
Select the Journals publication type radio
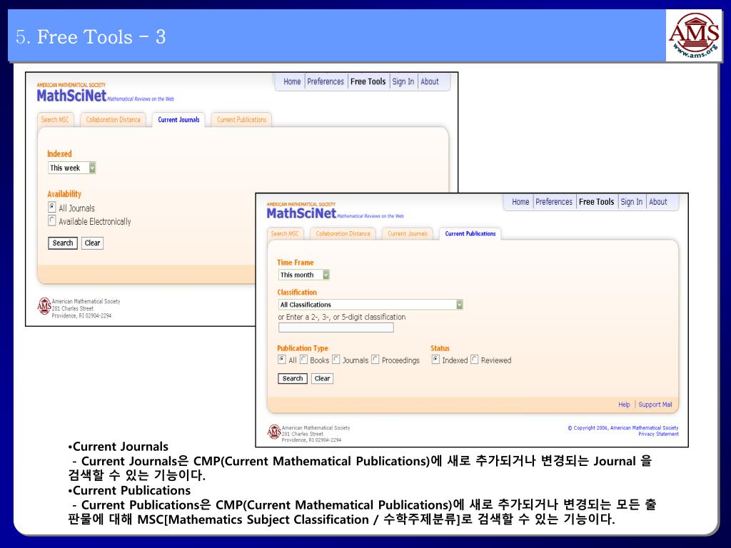[x=336, y=360]
